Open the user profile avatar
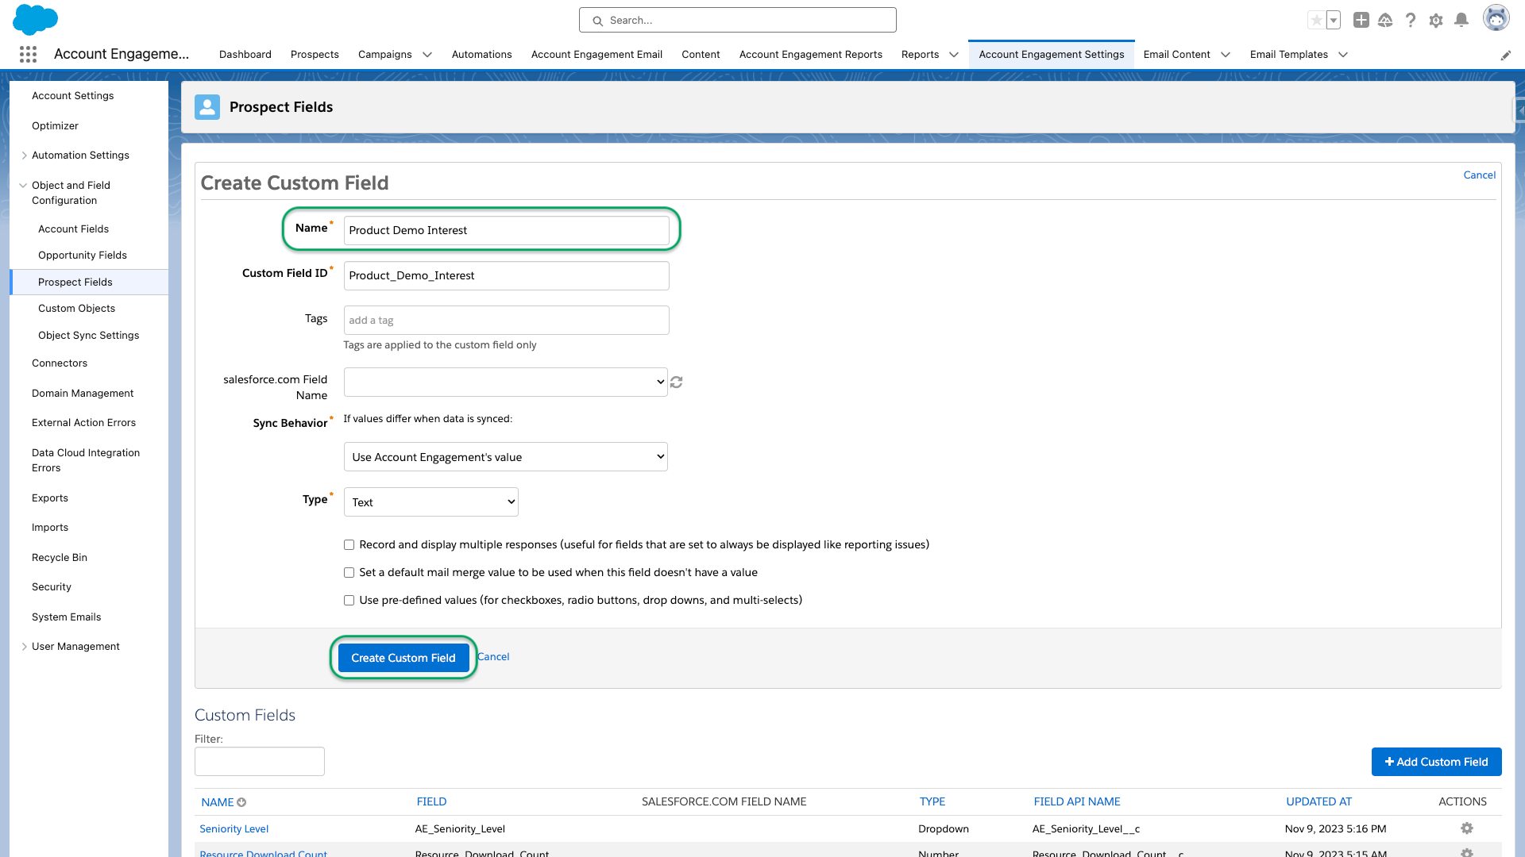 tap(1496, 18)
